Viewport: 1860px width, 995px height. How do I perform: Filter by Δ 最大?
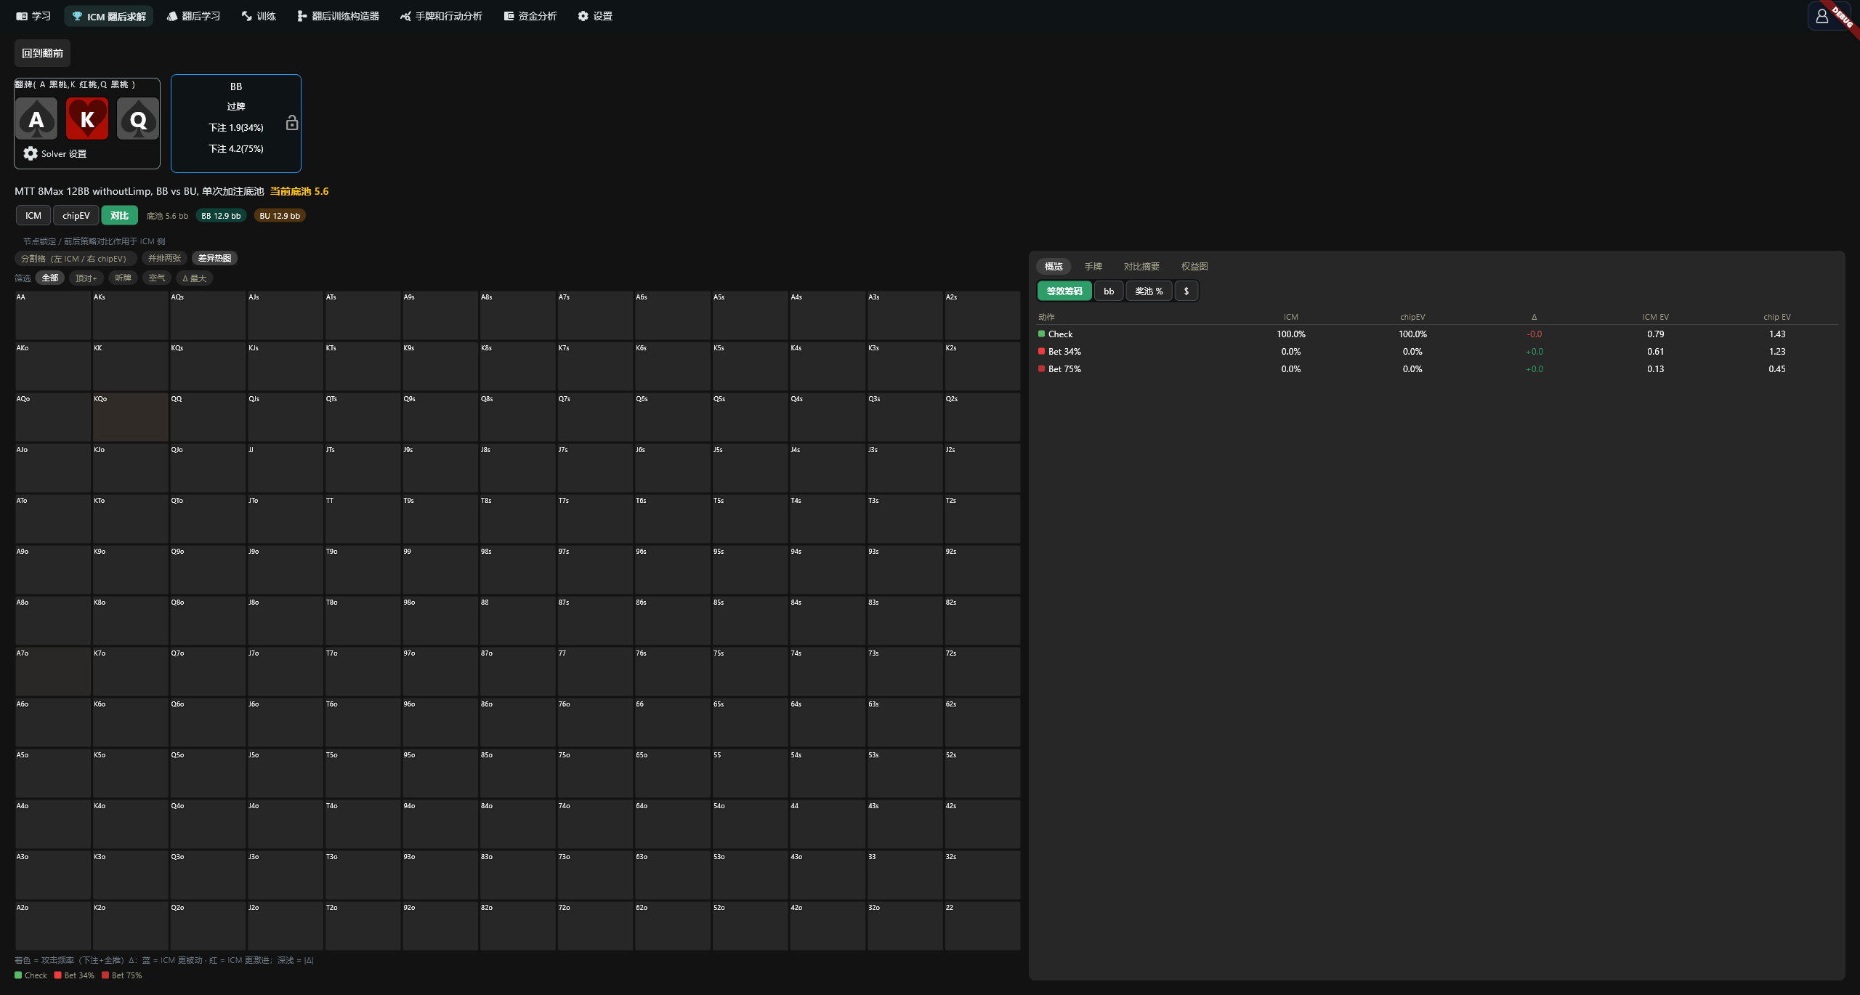(x=194, y=278)
